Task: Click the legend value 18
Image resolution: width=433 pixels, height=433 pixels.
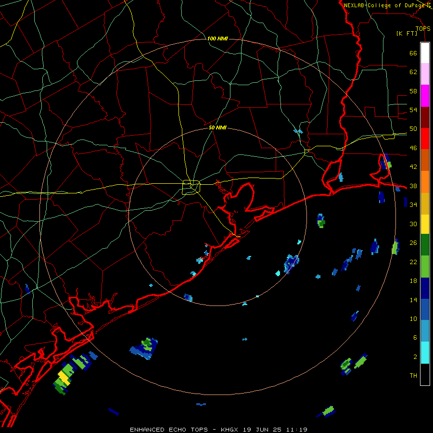Action: [413, 281]
